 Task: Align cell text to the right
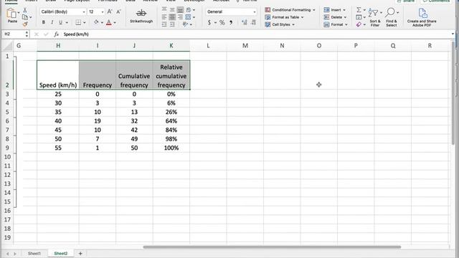coord(180,17)
